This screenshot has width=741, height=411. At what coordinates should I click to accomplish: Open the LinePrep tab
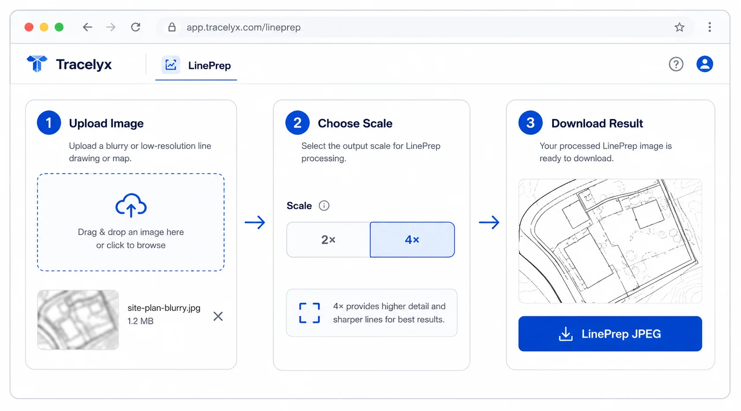point(196,65)
